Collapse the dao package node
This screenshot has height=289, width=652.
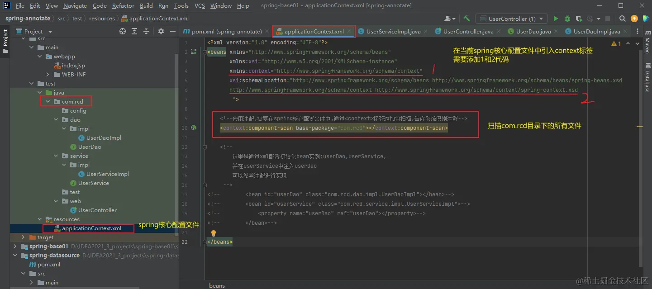coord(57,120)
